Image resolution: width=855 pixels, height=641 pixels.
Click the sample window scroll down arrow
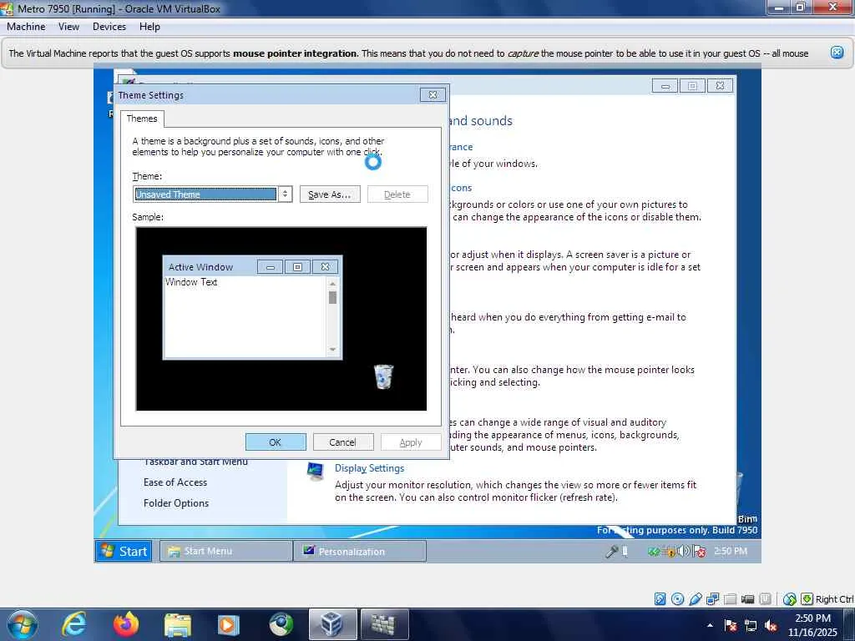click(332, 350)
